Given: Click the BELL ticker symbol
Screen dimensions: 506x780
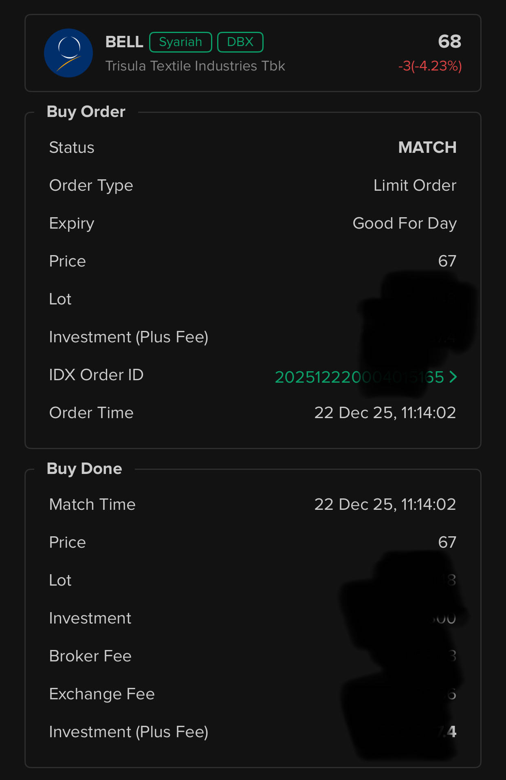Looking at the screenshot, I should click(x=124, y=42).
